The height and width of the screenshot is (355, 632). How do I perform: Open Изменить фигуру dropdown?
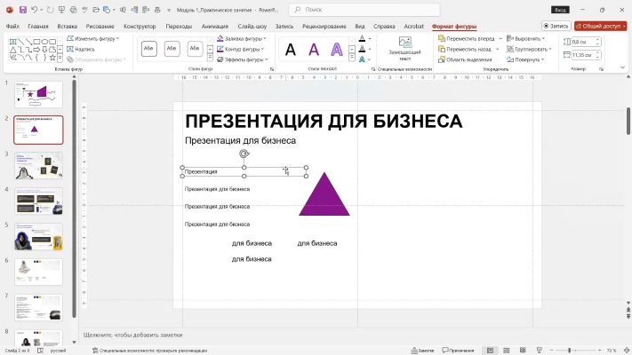pyautogui.click(x=93, y=39)
